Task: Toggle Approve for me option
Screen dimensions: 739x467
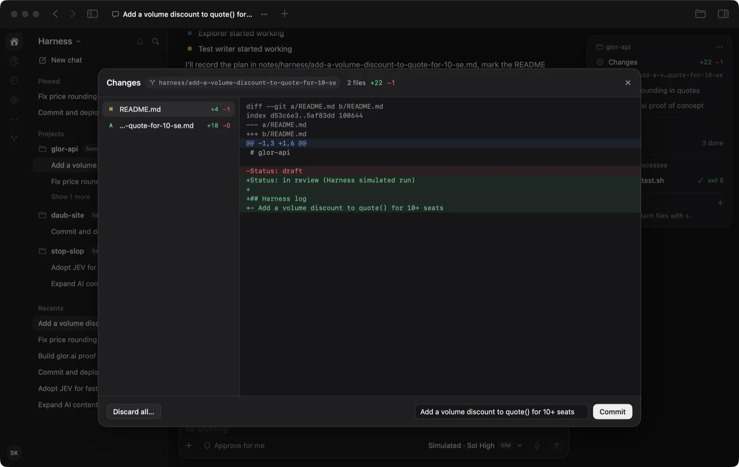Action: (x=234, y=445)
